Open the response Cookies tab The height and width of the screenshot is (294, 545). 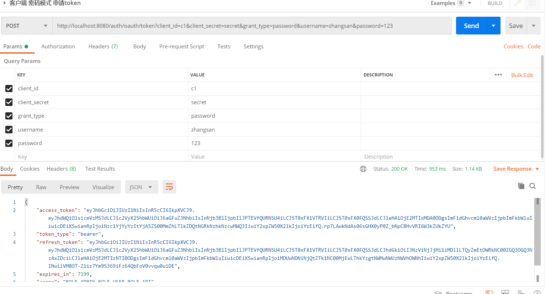[30, 169]
